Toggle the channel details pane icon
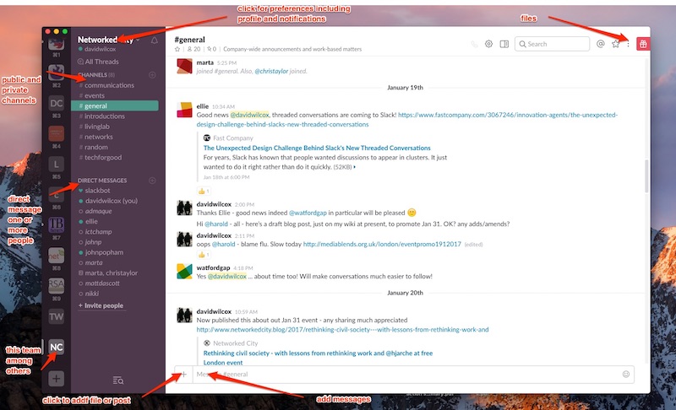 504,44
